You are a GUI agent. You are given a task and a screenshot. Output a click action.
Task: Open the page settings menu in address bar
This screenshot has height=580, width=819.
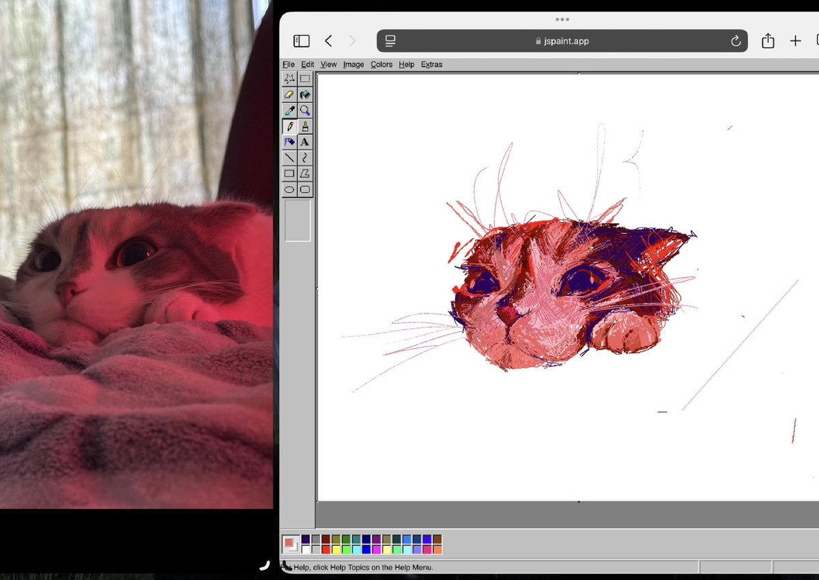(x=390, y=41)
